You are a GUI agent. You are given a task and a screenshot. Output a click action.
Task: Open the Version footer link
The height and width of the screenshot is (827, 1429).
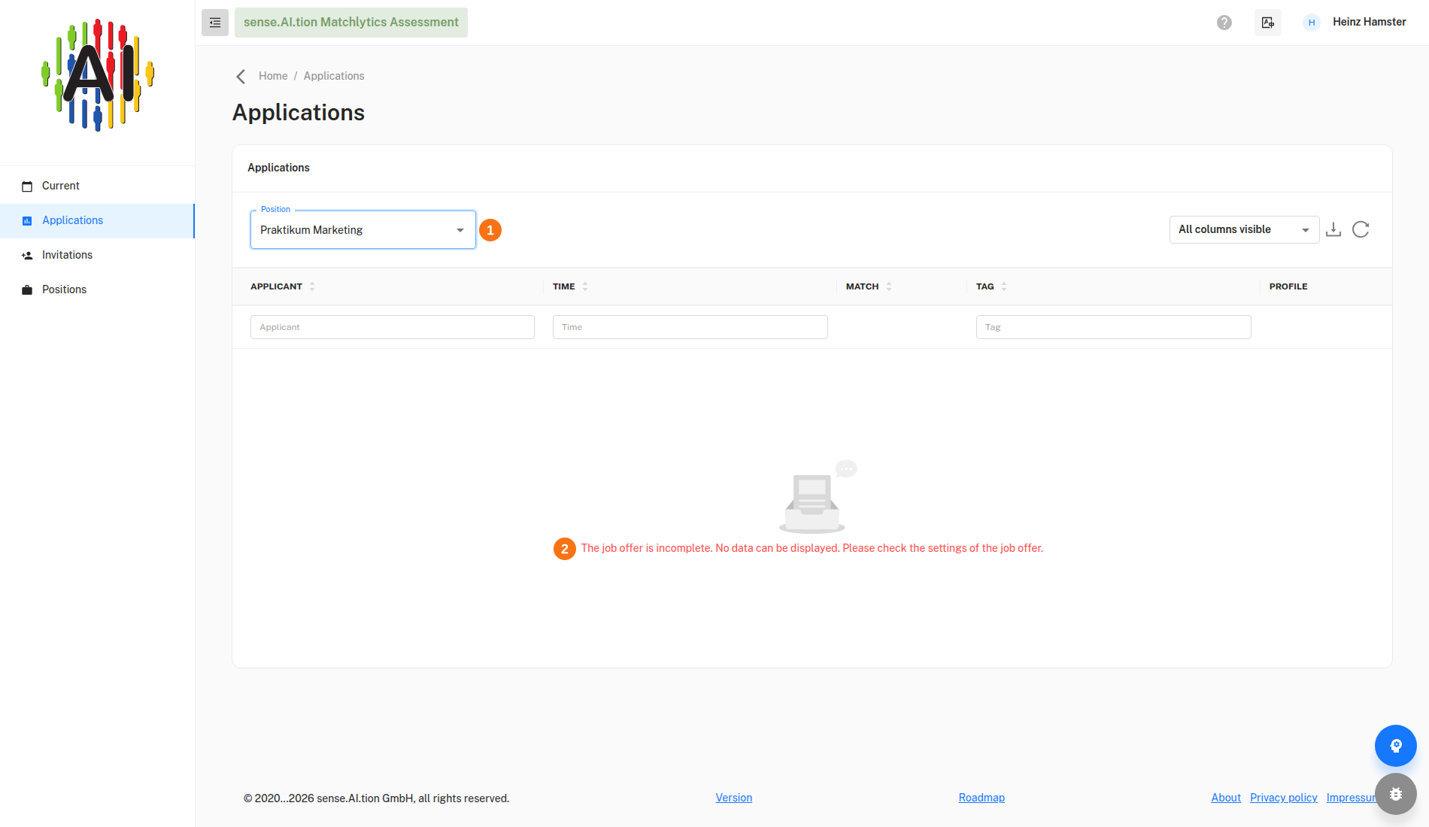(734, 798)
